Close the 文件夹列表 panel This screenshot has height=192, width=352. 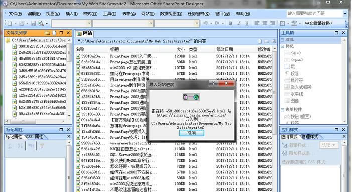click(68, 33)
